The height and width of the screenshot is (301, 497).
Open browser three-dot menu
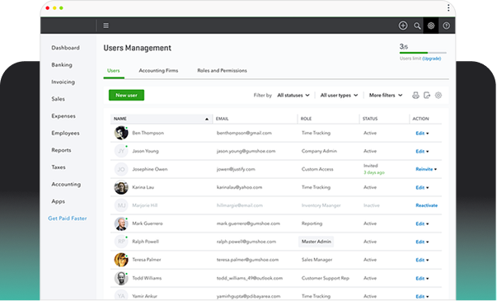coord(448,8)
